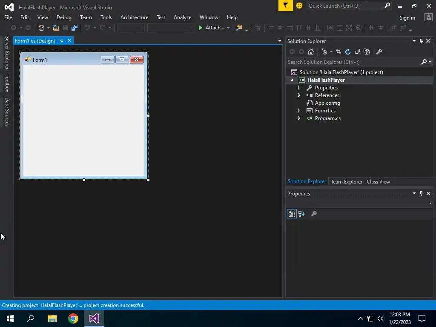436x327 pixels.
Task: Click the taskbar clock showing 12:03 PM
Action: click(399, 318)
